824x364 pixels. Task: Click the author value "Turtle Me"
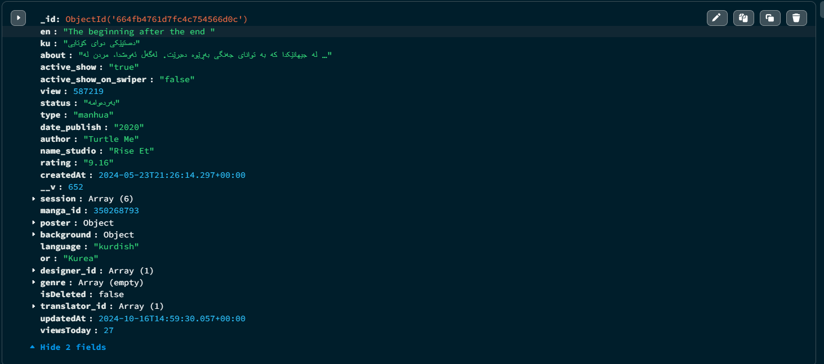111,139
